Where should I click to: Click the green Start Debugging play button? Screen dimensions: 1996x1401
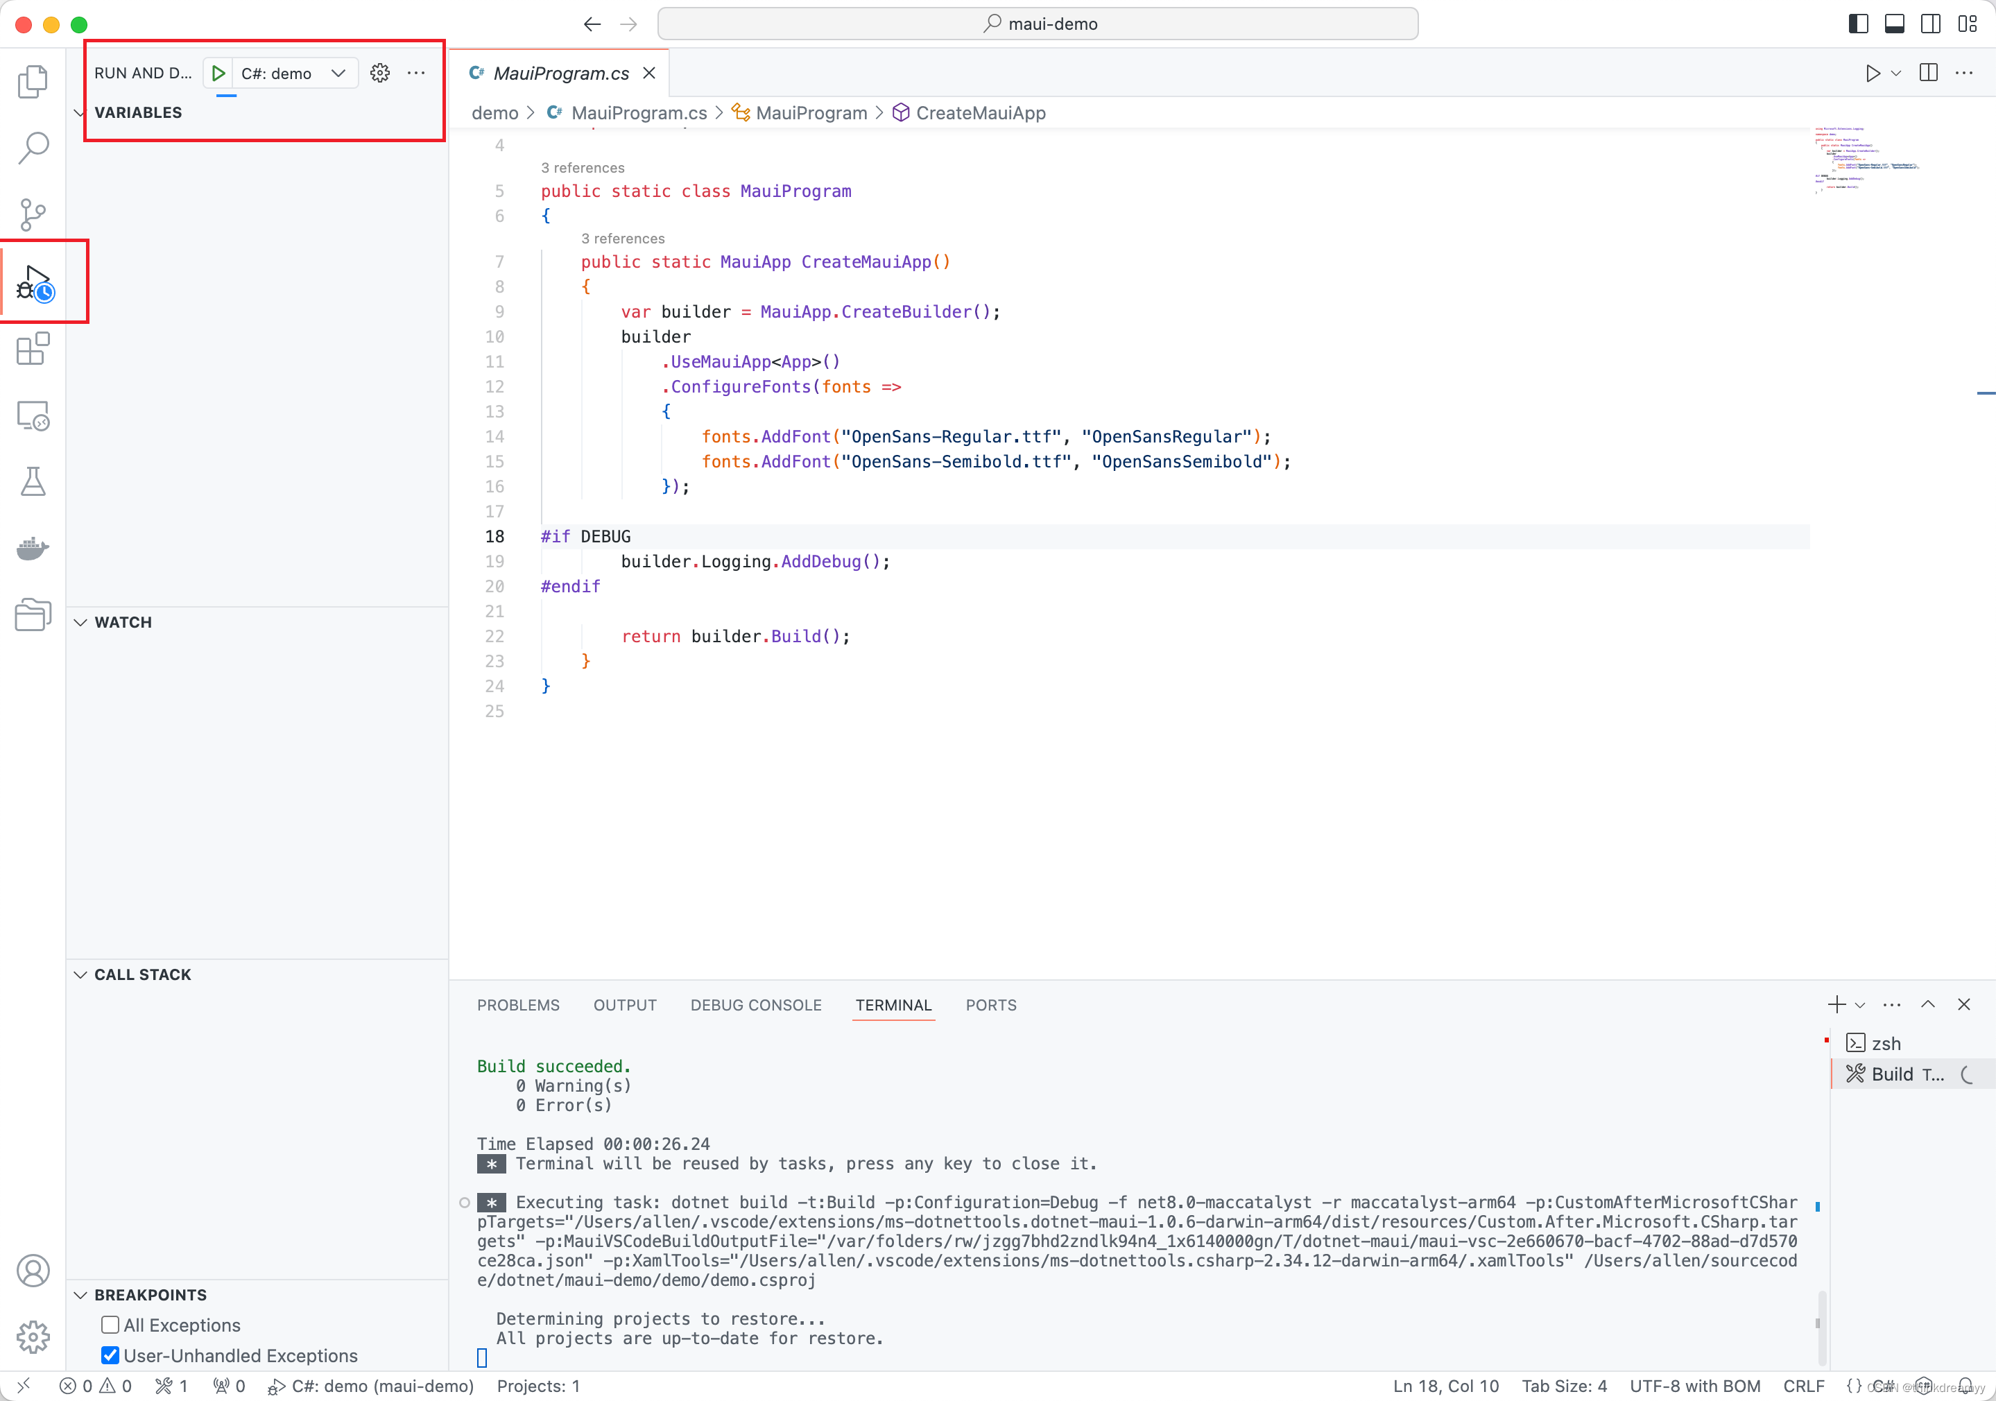(218, 73)
